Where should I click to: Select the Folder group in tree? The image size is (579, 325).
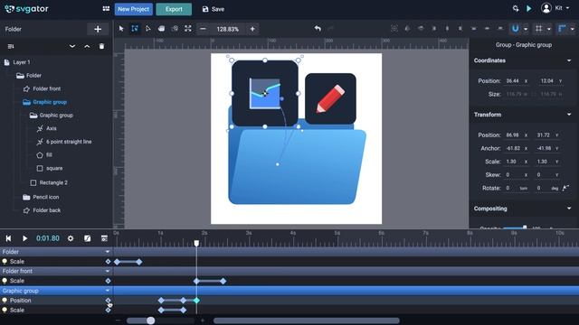(33, 76)
